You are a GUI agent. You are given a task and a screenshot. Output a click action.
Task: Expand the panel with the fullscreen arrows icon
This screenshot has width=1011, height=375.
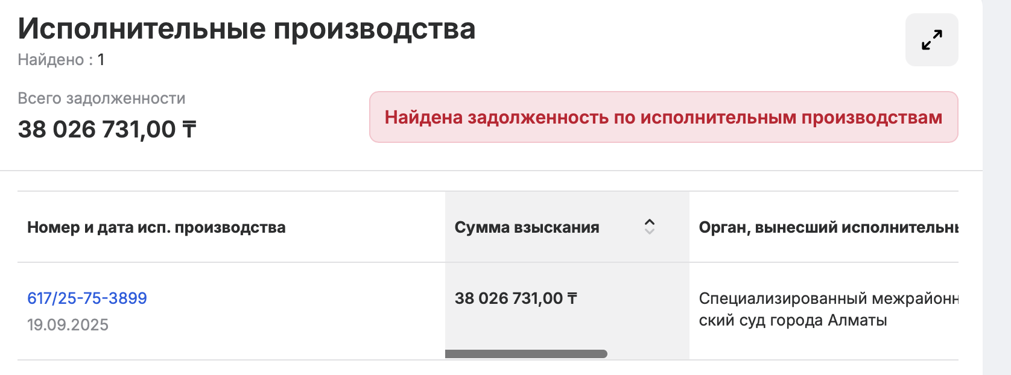coord(931,40)
